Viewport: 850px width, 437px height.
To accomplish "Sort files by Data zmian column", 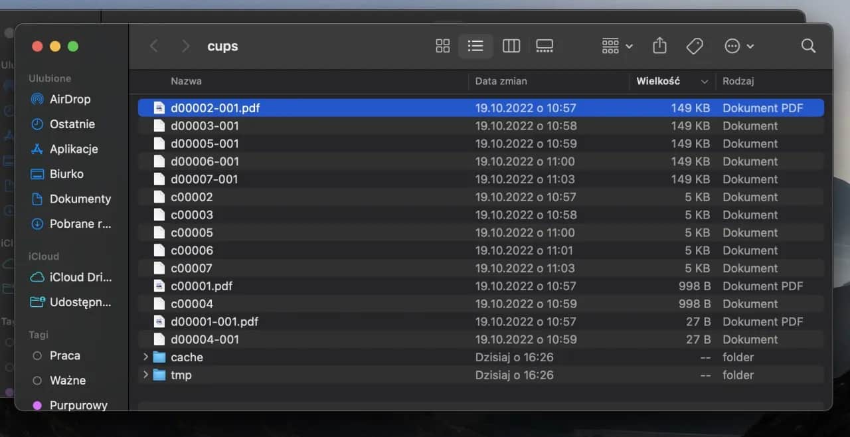I will pyautogui.click(x=503, y=81).
